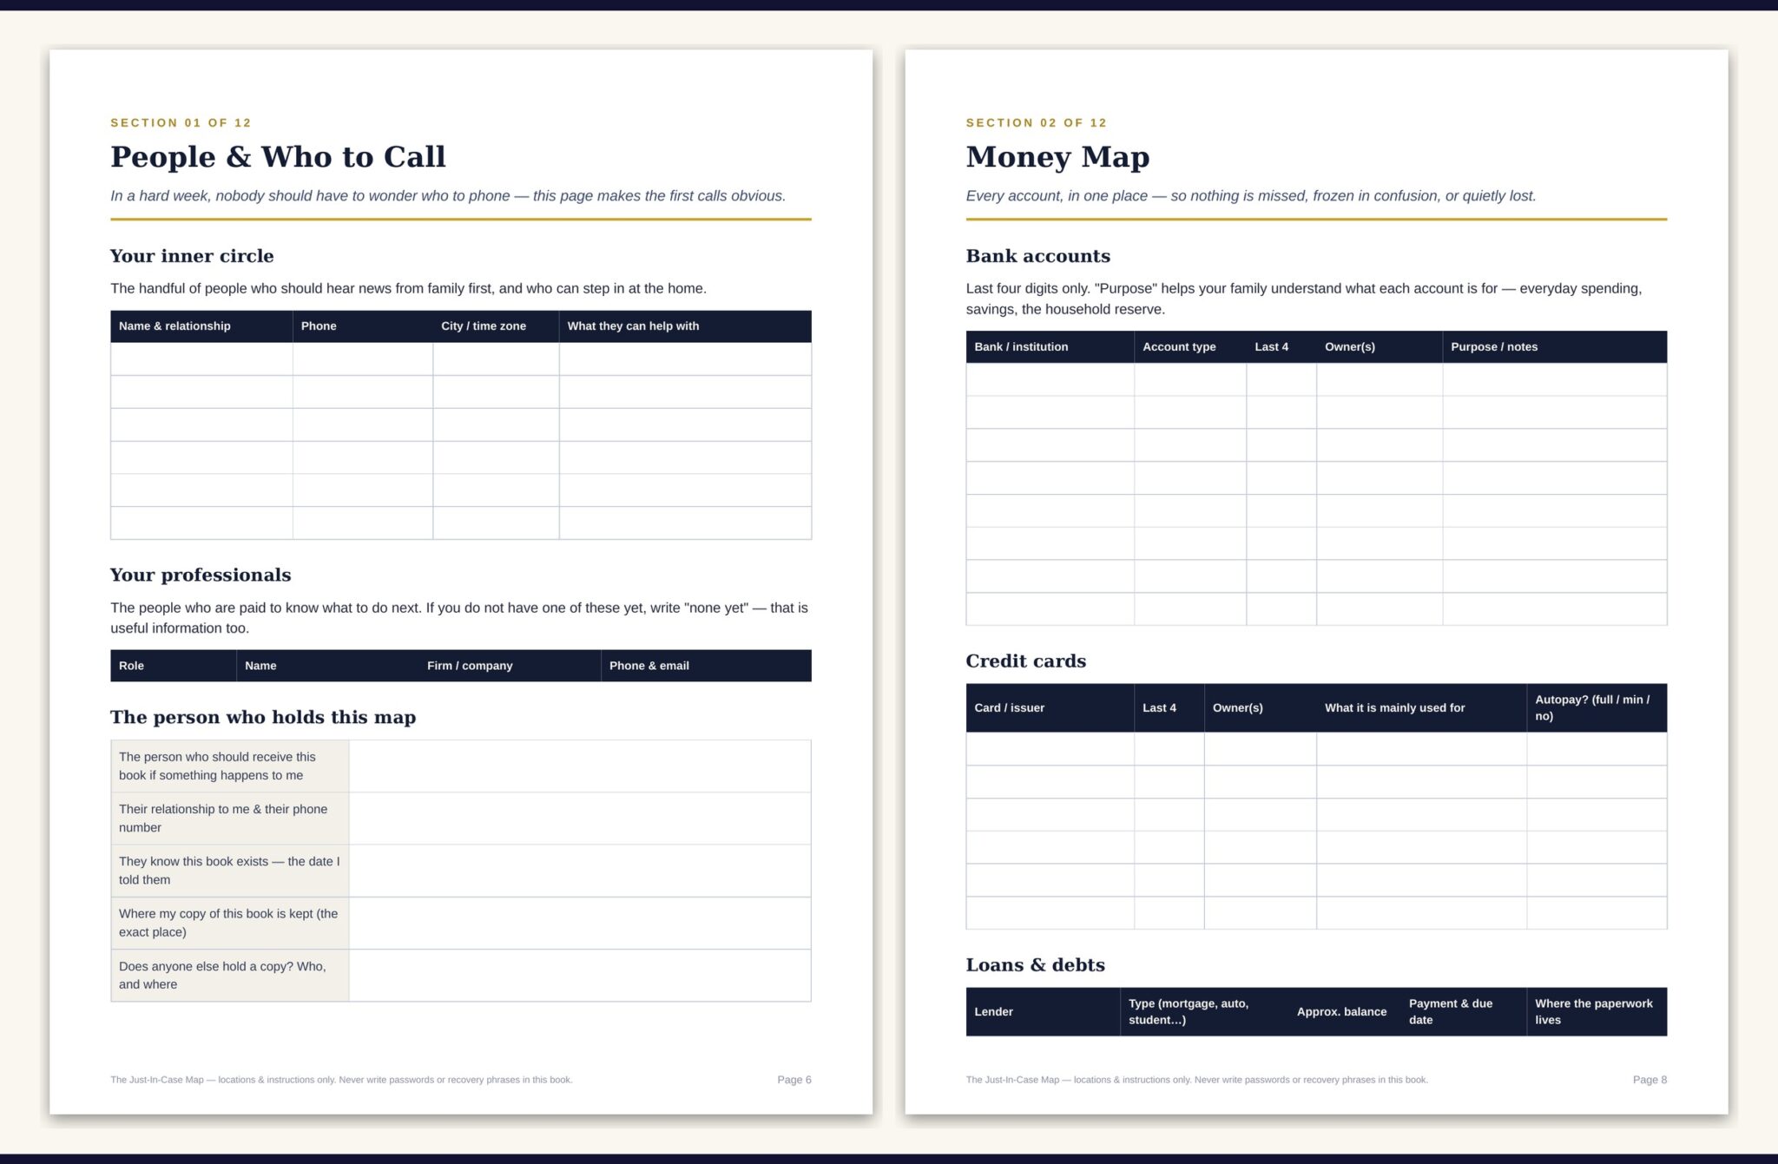Click 'Bank accounts' subheading

[1038, 256]
